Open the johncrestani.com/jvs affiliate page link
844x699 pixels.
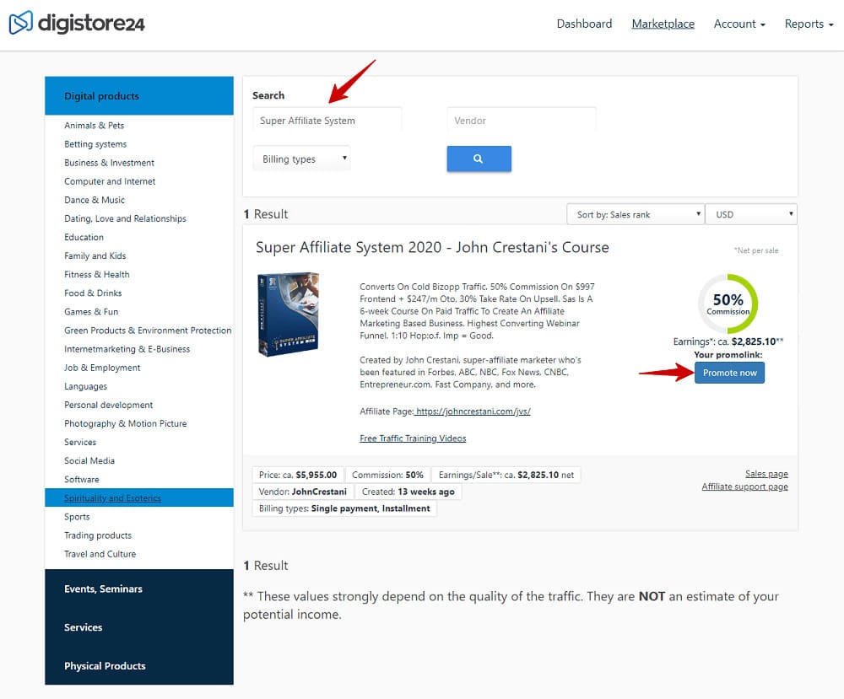(x=473, y=411)
